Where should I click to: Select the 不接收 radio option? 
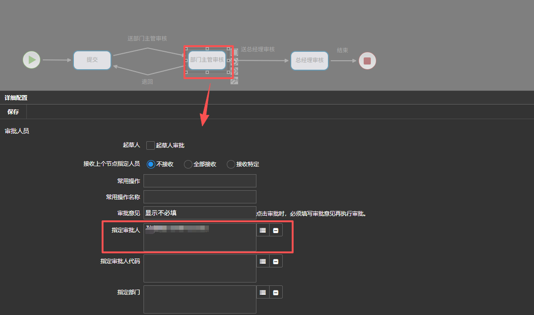pyautogui.click(x=151, y=164)
